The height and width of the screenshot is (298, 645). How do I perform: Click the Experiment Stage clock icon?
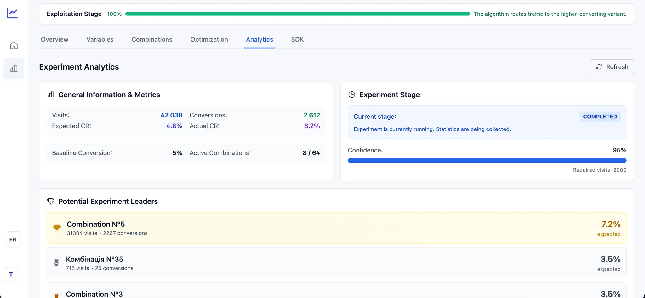352,95
